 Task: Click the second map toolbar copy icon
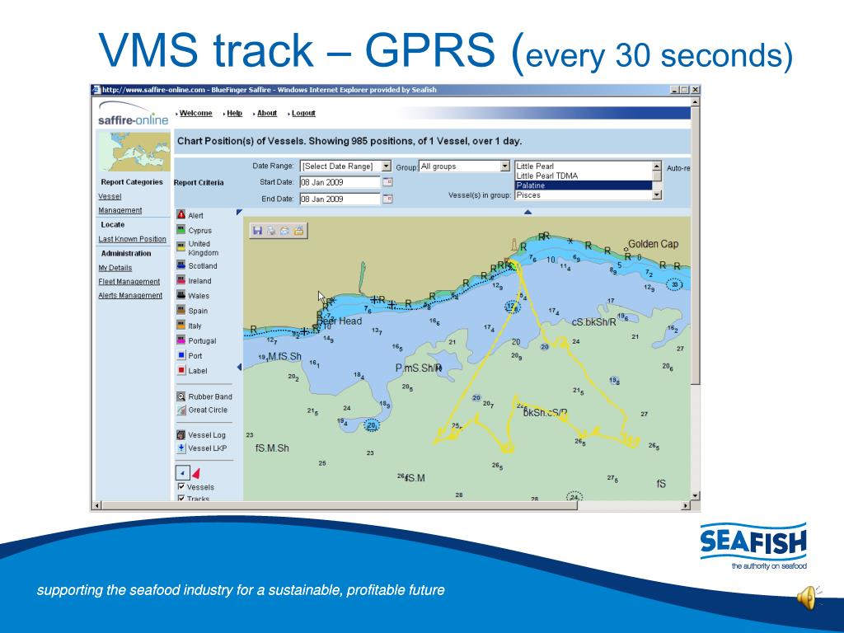tap(271, 231)
